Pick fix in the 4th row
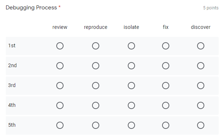Screen dimensions: 222x139 tap(166, 105)
